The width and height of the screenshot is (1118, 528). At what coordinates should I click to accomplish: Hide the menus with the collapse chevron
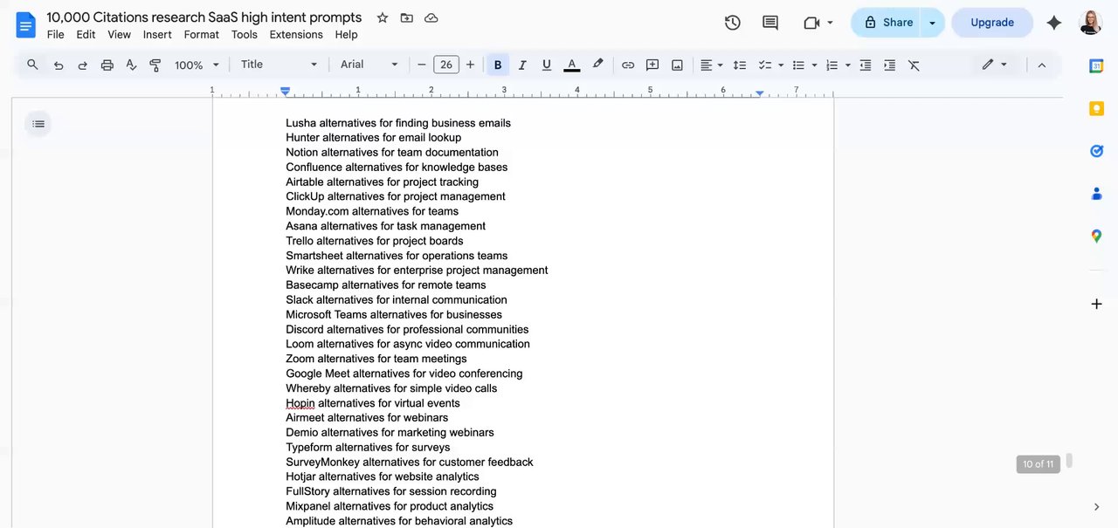click(1041, 65)
